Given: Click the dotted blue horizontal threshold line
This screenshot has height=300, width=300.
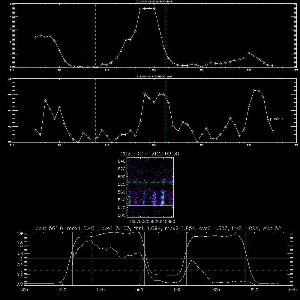Looking at the screenshot, I should pyautogui.click(x=158, y=271).
